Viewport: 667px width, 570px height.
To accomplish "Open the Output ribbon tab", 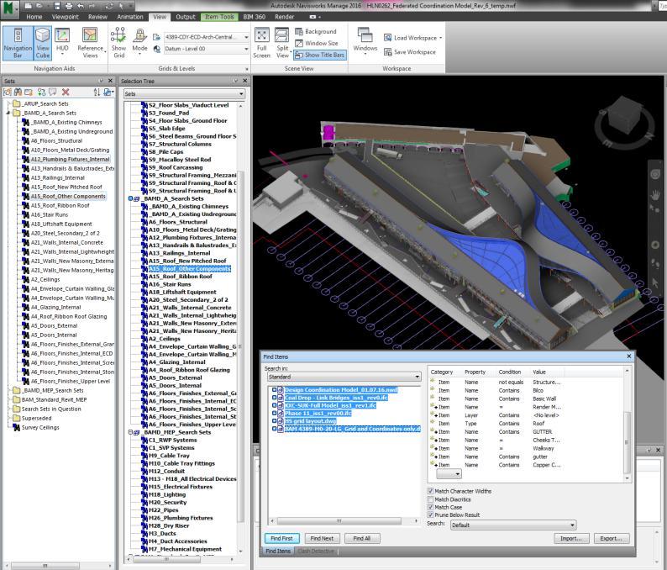I will 186,17.
